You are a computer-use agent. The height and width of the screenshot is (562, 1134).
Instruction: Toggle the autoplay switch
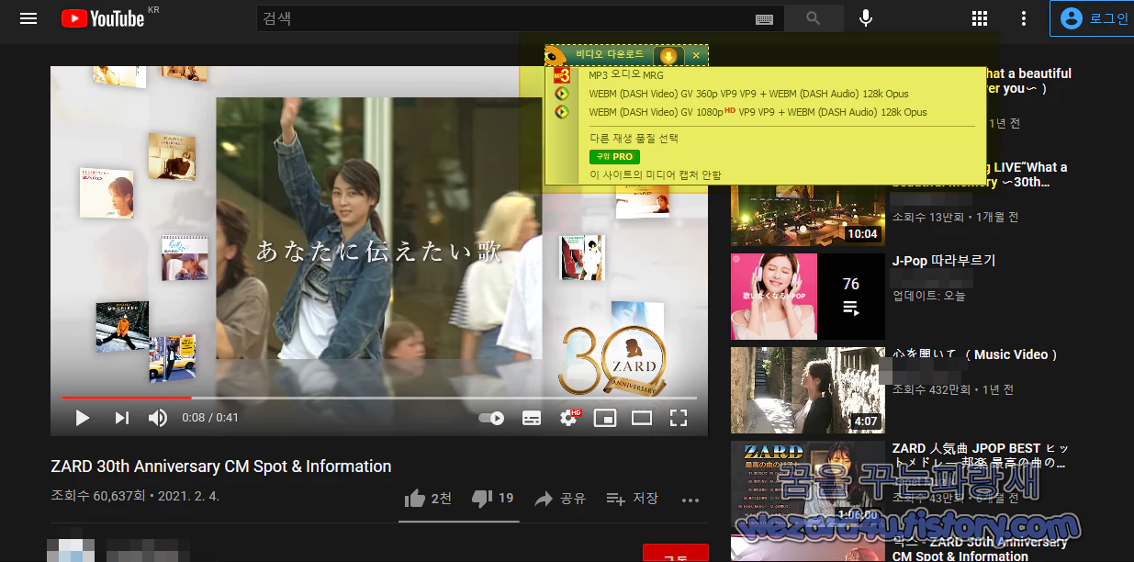click(x=491, y=418)
